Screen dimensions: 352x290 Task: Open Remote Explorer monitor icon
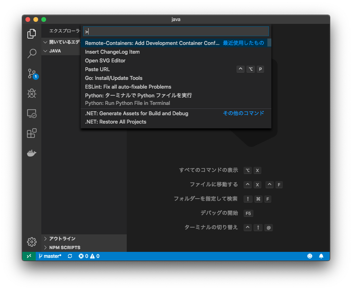pos(32,114)
